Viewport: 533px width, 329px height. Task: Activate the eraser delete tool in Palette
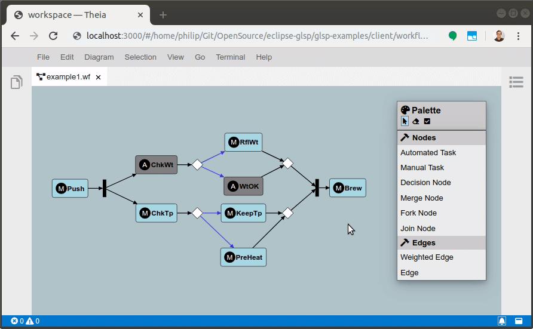(416, 121)
